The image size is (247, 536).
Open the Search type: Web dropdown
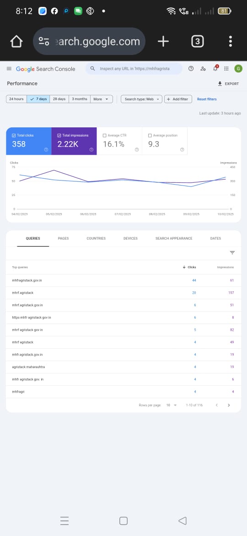[142, 99]
